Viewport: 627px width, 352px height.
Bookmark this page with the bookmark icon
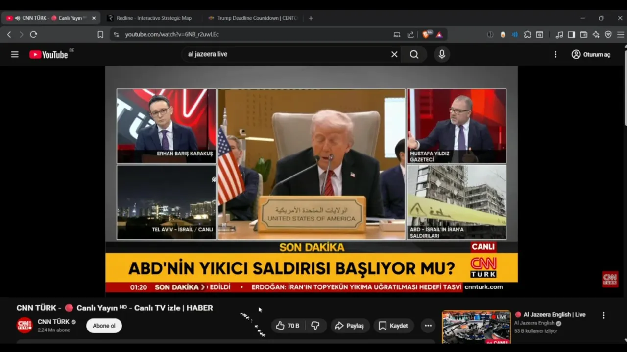click(x=100, y=34)
